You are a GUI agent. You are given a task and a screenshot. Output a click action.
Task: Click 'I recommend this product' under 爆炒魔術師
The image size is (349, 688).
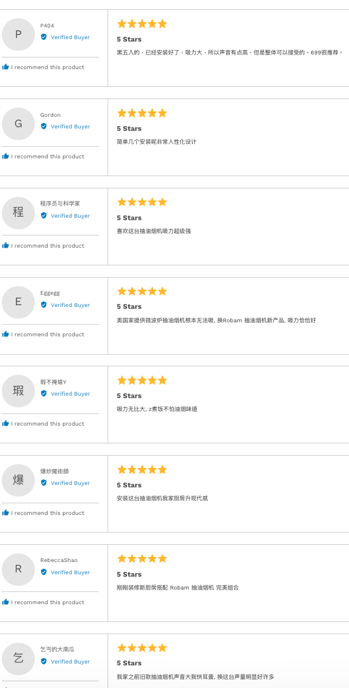coord(48,513)
